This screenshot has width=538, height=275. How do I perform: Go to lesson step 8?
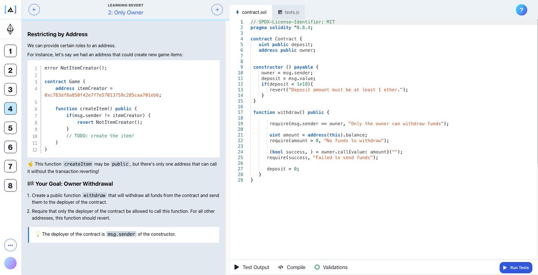coord(10,185)
